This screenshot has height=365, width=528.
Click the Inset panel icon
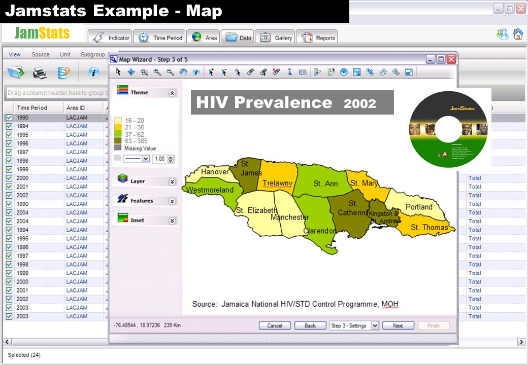click(x=122, y=218)
